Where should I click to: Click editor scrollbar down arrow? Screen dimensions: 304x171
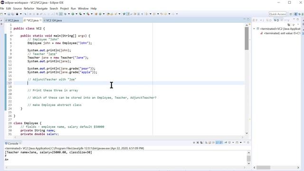[x=247, y=133]
